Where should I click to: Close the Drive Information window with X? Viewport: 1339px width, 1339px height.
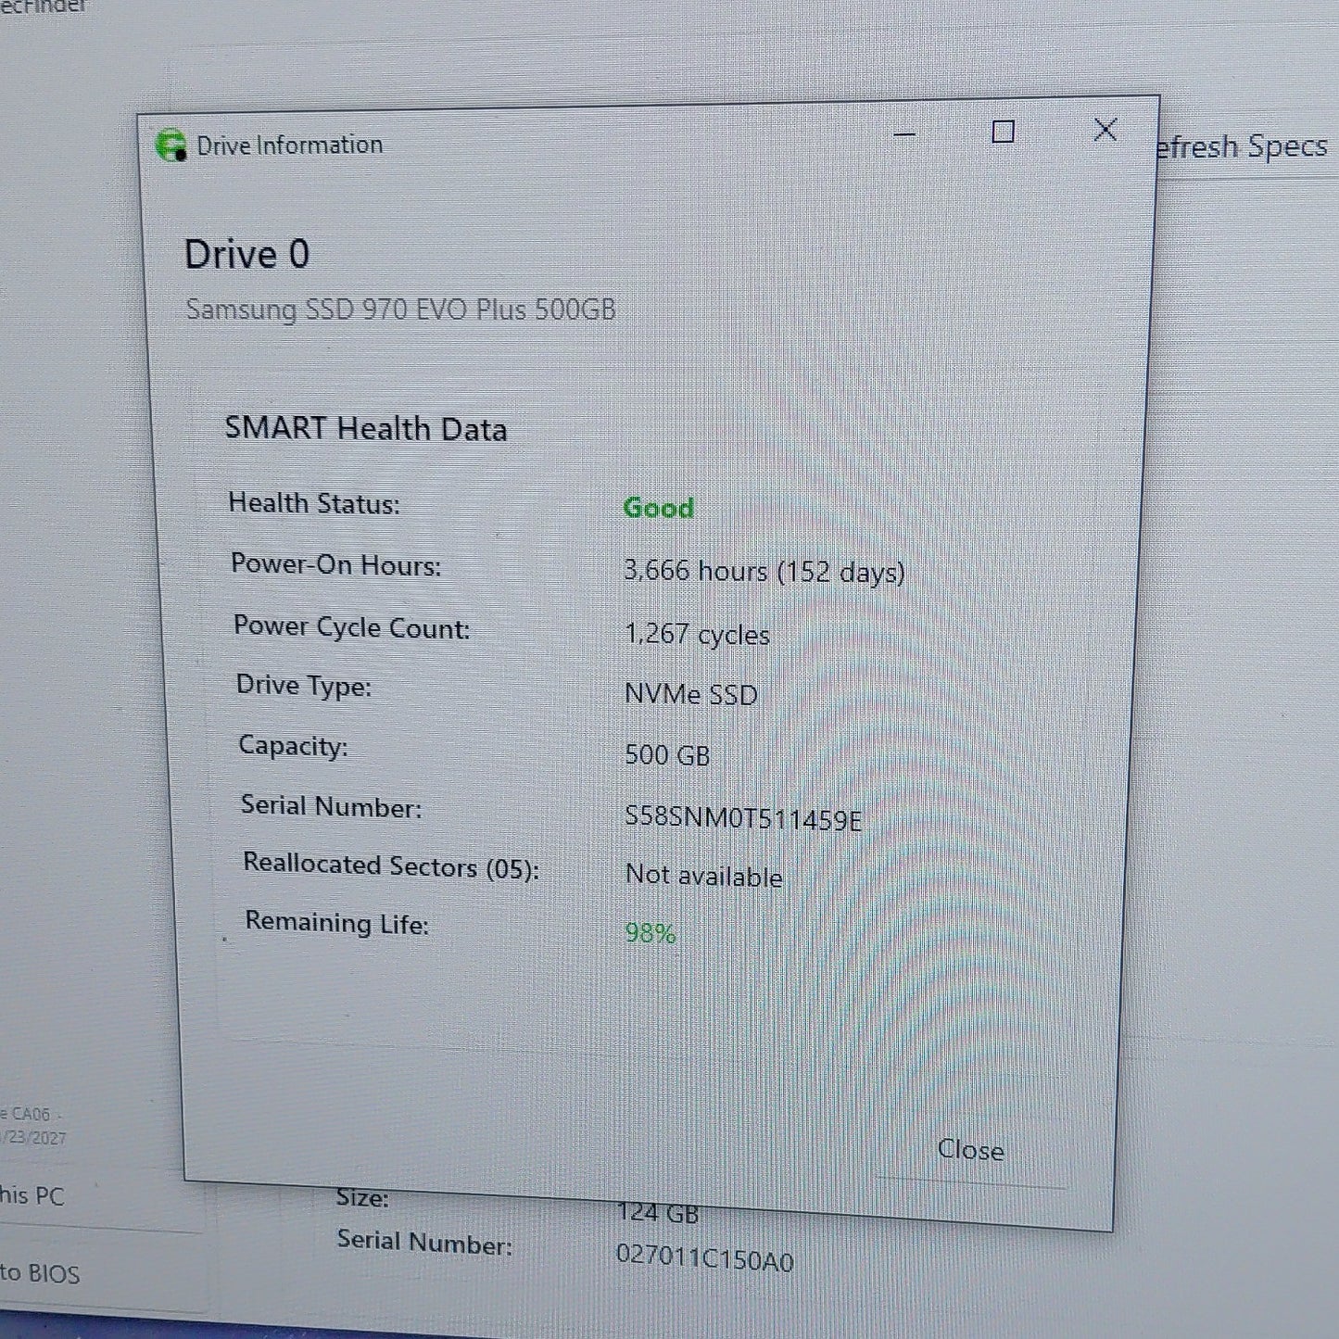coord(1105,130)
